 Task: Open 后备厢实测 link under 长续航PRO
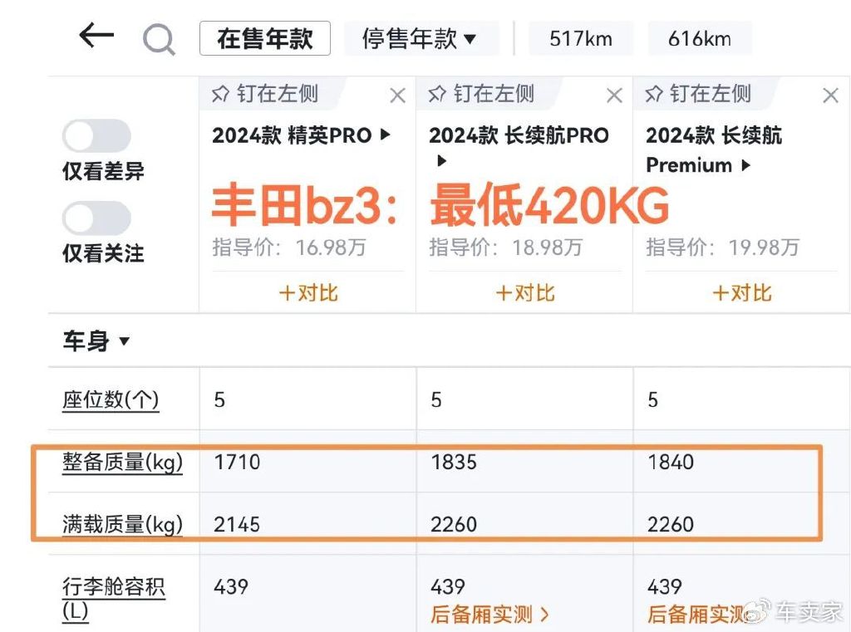coord(490,615)
